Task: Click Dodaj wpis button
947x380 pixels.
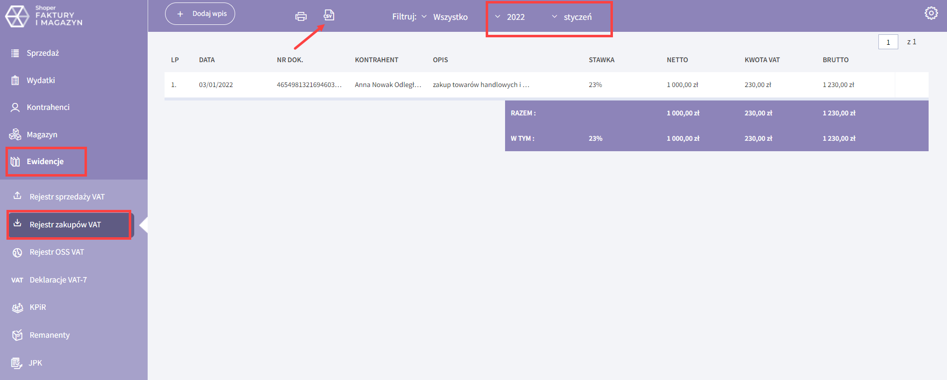Action: [x=200, y=14]
